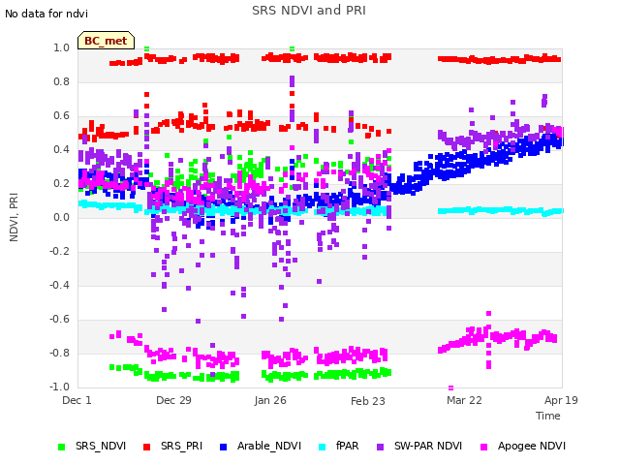Select the SRS_NDVI legend label
Image resolution: width=620 pixels, height=465 pixels.
(x=101, y=446)
